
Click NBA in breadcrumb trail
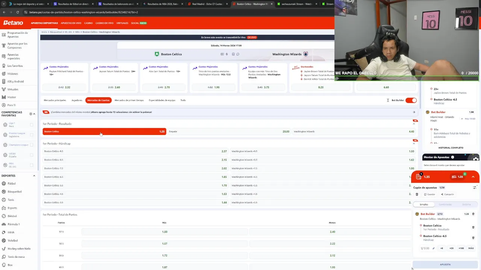point(77,32)
